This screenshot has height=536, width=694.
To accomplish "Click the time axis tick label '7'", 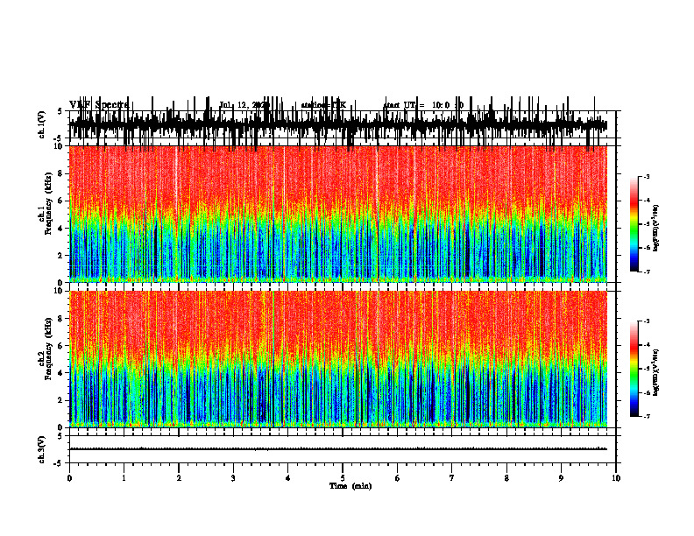I will point(452,478).
